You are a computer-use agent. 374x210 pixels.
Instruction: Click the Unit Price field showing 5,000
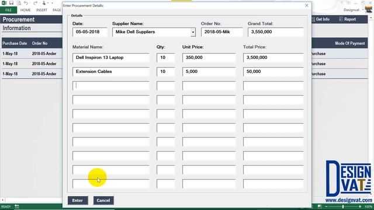click(209, 72)
